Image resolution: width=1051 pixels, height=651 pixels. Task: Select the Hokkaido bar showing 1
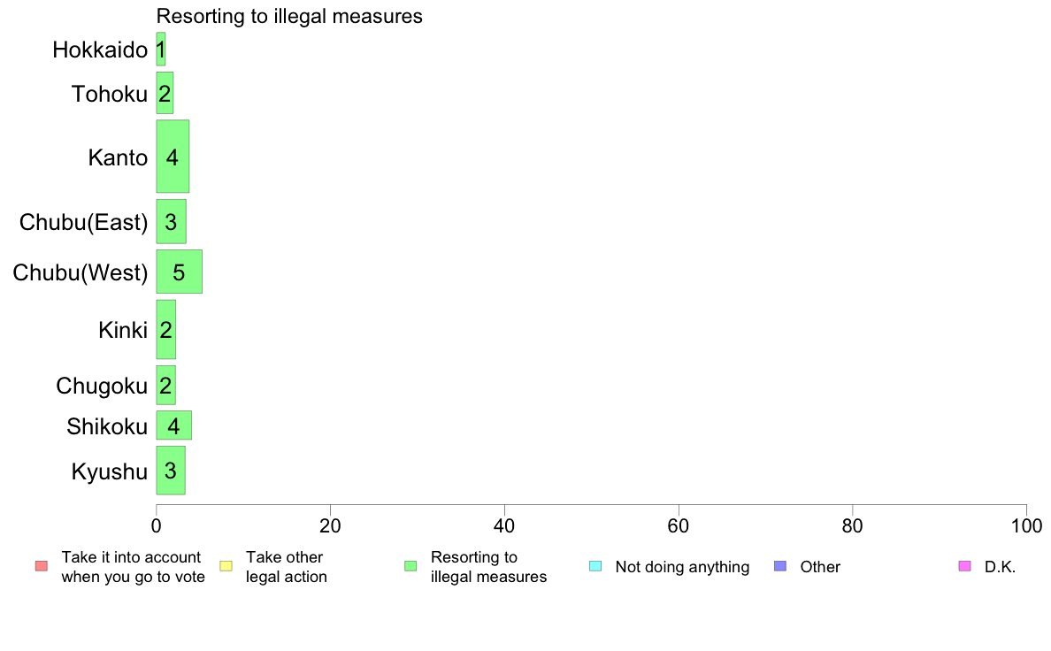click(161, 50)
